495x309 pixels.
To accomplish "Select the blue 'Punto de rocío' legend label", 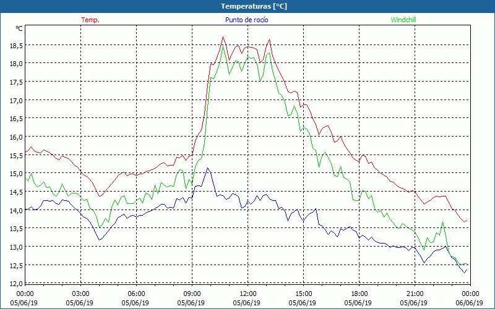I will (246, 20).
